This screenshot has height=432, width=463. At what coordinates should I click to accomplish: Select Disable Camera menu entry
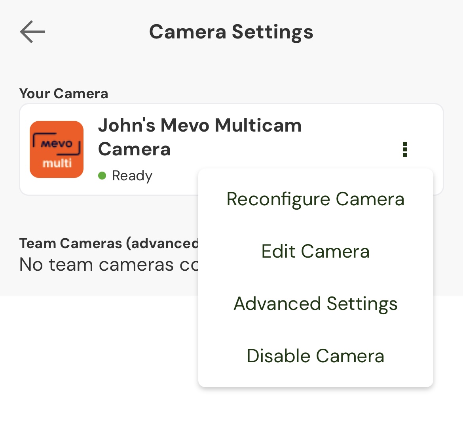coord(316,356)
